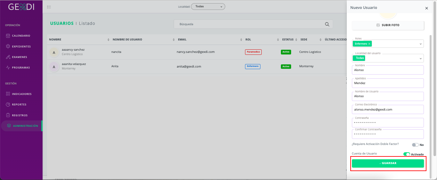Click the Nombre de Usuario field

pyautogui.click(x=388, y=96)
